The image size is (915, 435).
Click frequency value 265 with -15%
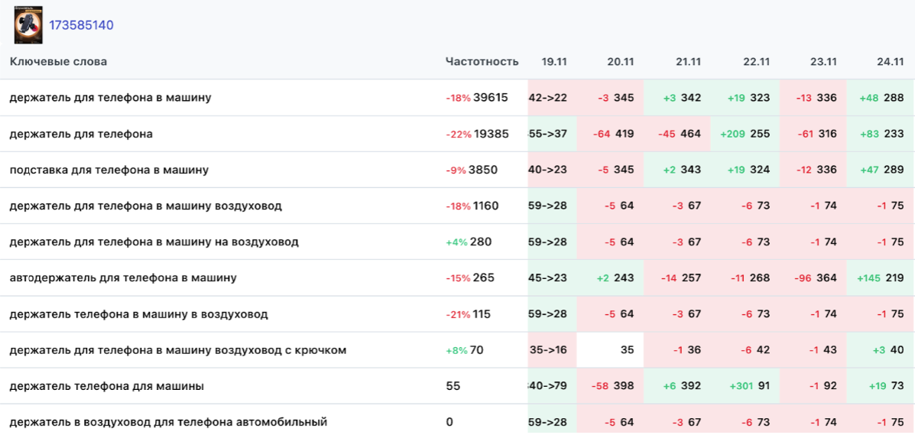[484, 278]
